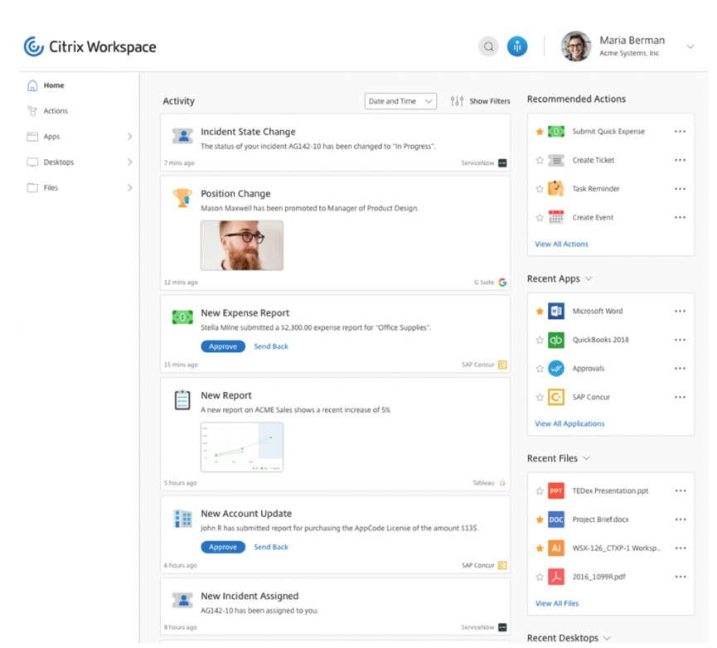Click the search magnifier icon
The width and height of the screenshot is (717, 648).
(x=488, y=46)
